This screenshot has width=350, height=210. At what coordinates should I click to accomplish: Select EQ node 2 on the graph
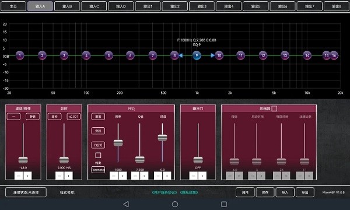[x=42, y=55]
